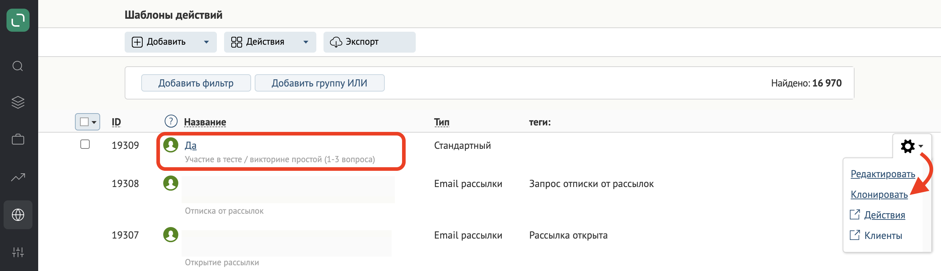The height and width of the screenshot is (271, 941).
Task: Choose Клонировать from the gear menu
Action: coord(879,194)
